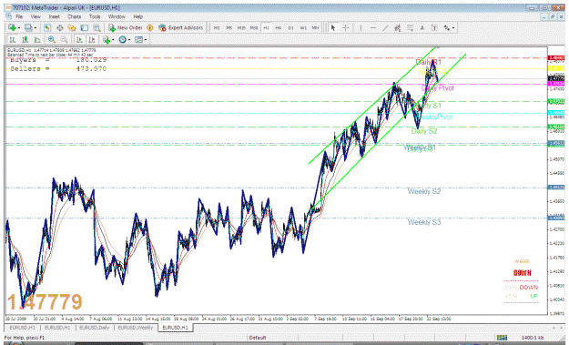This screenshot has height=345, width=569.
Task: Set chart type to Bar Chart
Action: [x=13, y=39]
